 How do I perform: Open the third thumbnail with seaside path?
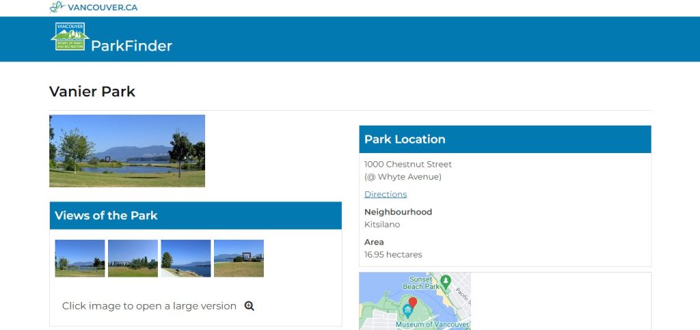tap(186, 258)
